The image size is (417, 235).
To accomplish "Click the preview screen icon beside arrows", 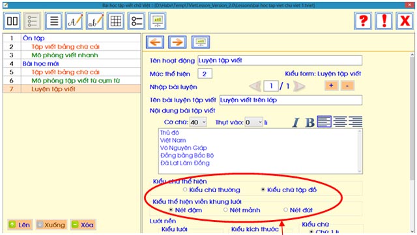I will point(201,42).
